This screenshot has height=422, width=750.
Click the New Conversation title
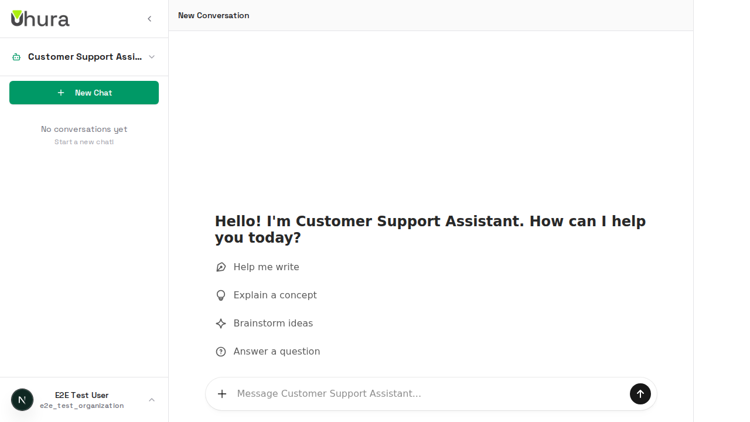pos(213,15)
